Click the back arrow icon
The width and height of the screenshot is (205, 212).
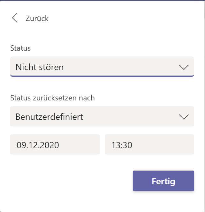click(15, 18)
